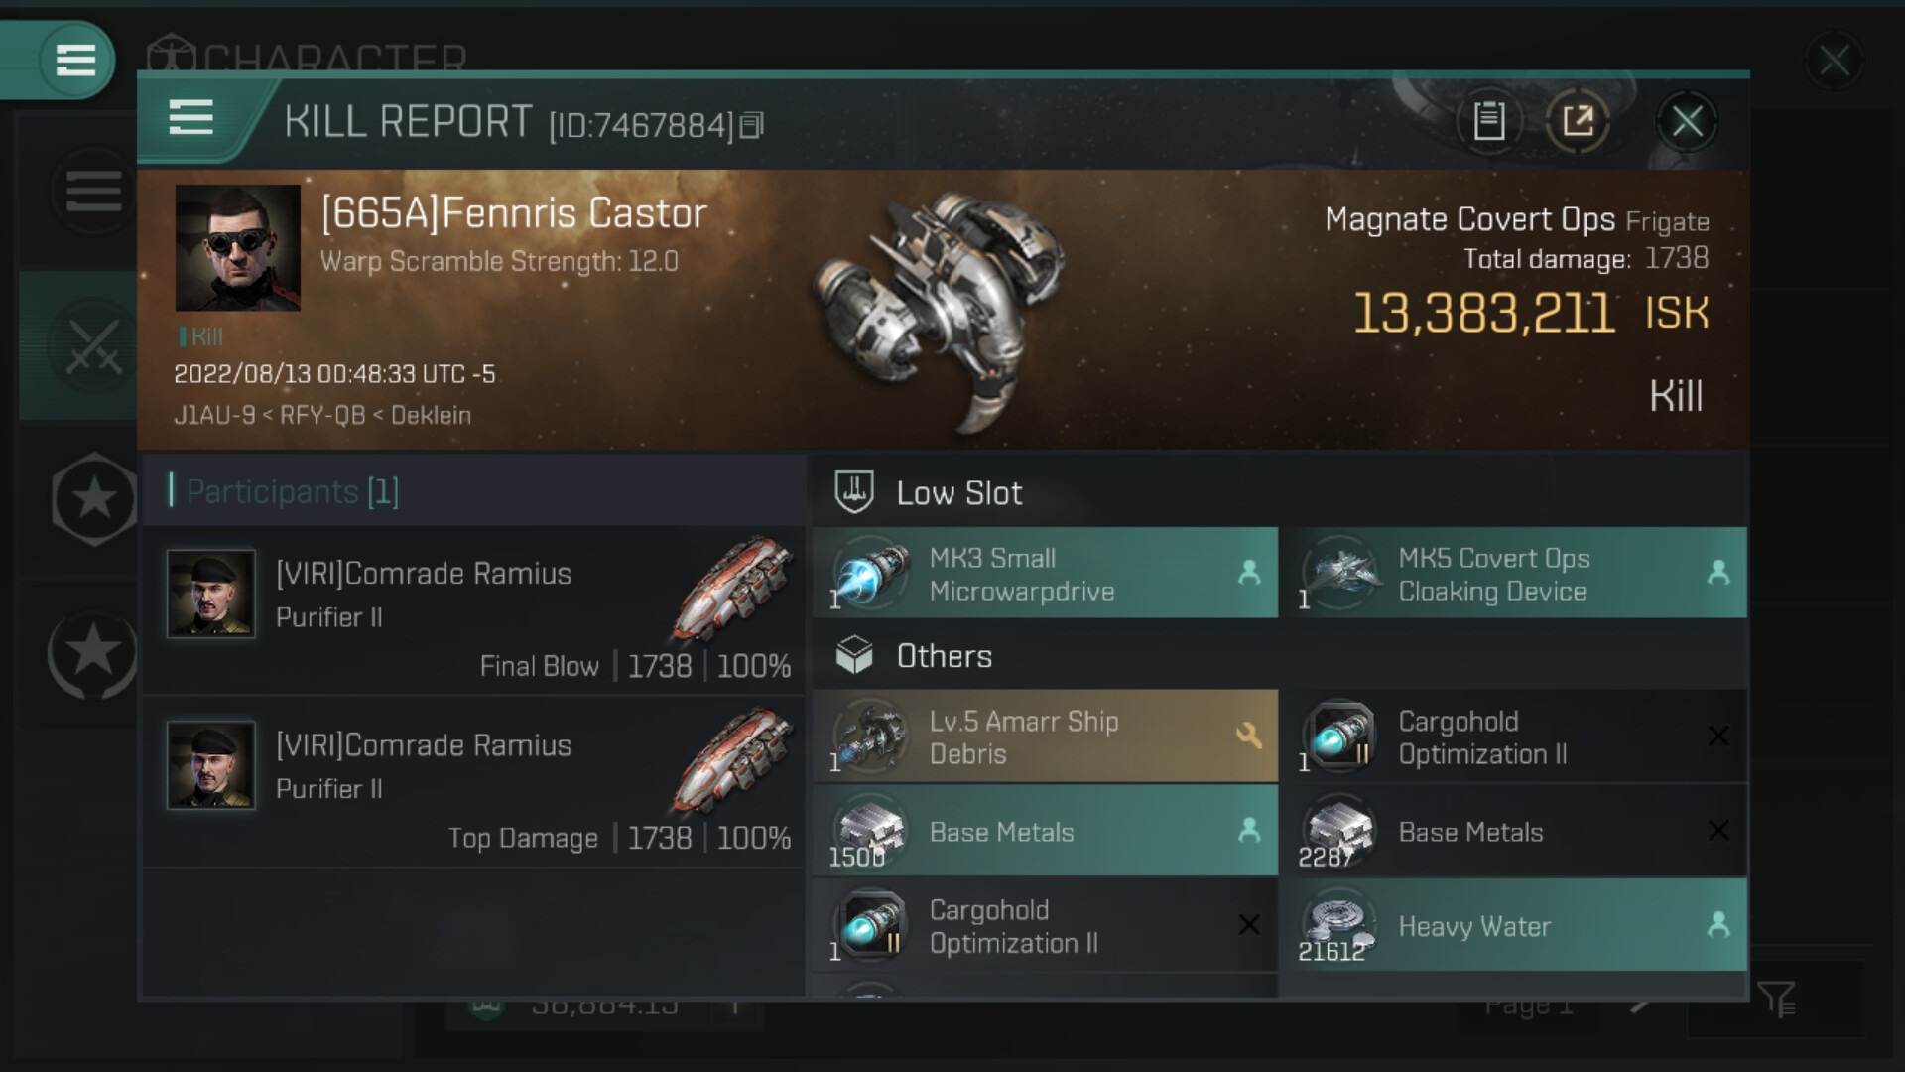Click Fennris Castor's portrait
This screenshot has width=1905, height=1072.
point(238,248)
